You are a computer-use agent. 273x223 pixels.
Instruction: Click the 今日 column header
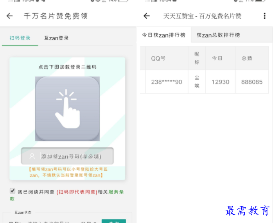(x=220, y=58)
